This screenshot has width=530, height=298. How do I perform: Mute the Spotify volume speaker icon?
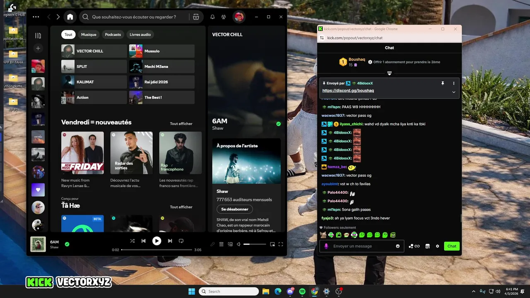coord(238,244)
